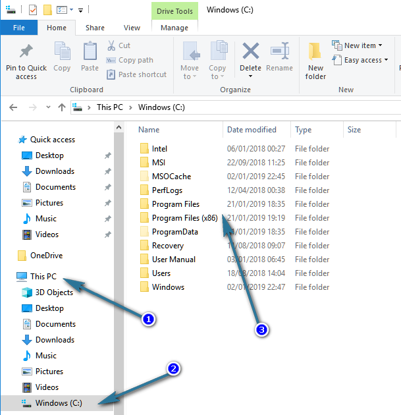Click the Paste shortcut option
This screenshot has width=401, height=415.
pyautogui.click(x=136, y=74)
